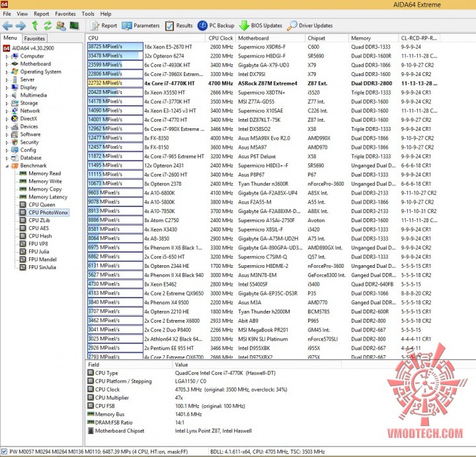Image resolution: width=476 pixels, height=457 pixels.
Task: Click BIOS Updates
Action: (x=260, y=26)
